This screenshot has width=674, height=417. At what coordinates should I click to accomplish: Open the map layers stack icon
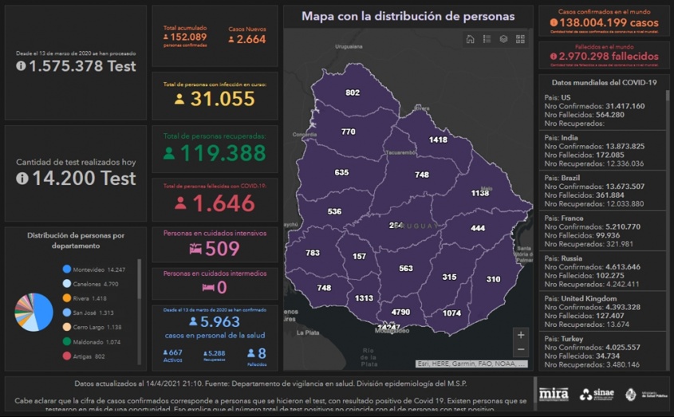pos(503,39)
